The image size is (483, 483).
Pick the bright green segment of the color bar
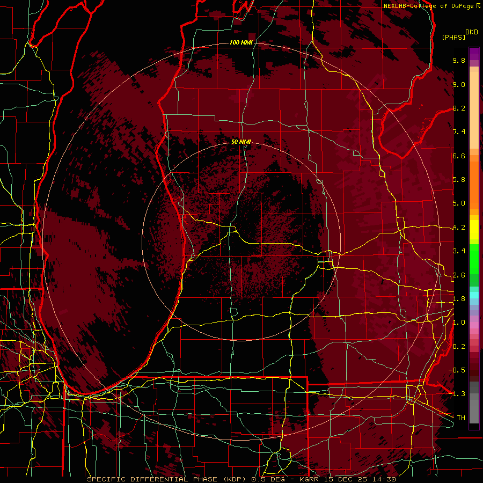474,260
